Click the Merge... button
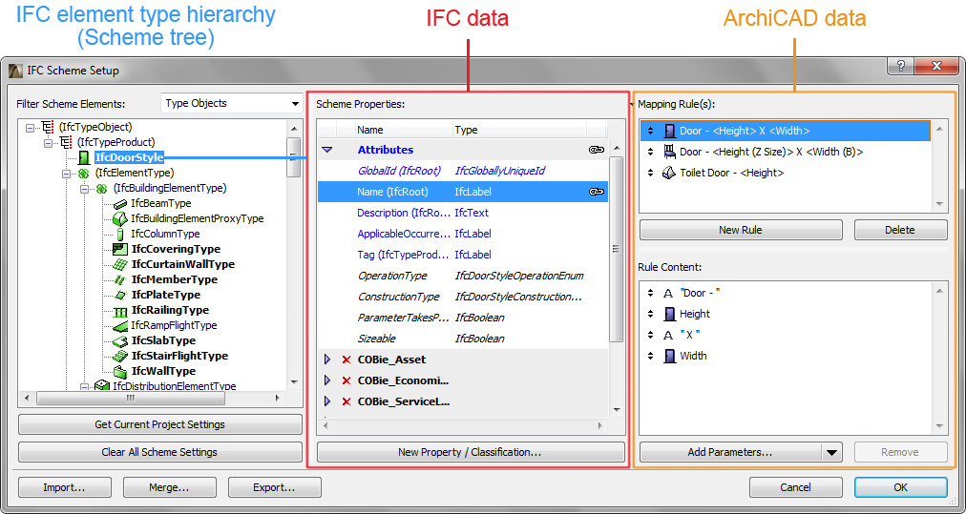The width and height of the screenshot is (966, 514). click(x=169, y=487)
